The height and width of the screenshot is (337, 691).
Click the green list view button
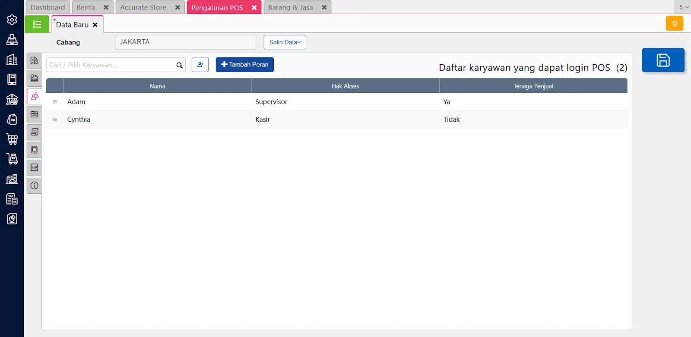(x=37, y=24)
